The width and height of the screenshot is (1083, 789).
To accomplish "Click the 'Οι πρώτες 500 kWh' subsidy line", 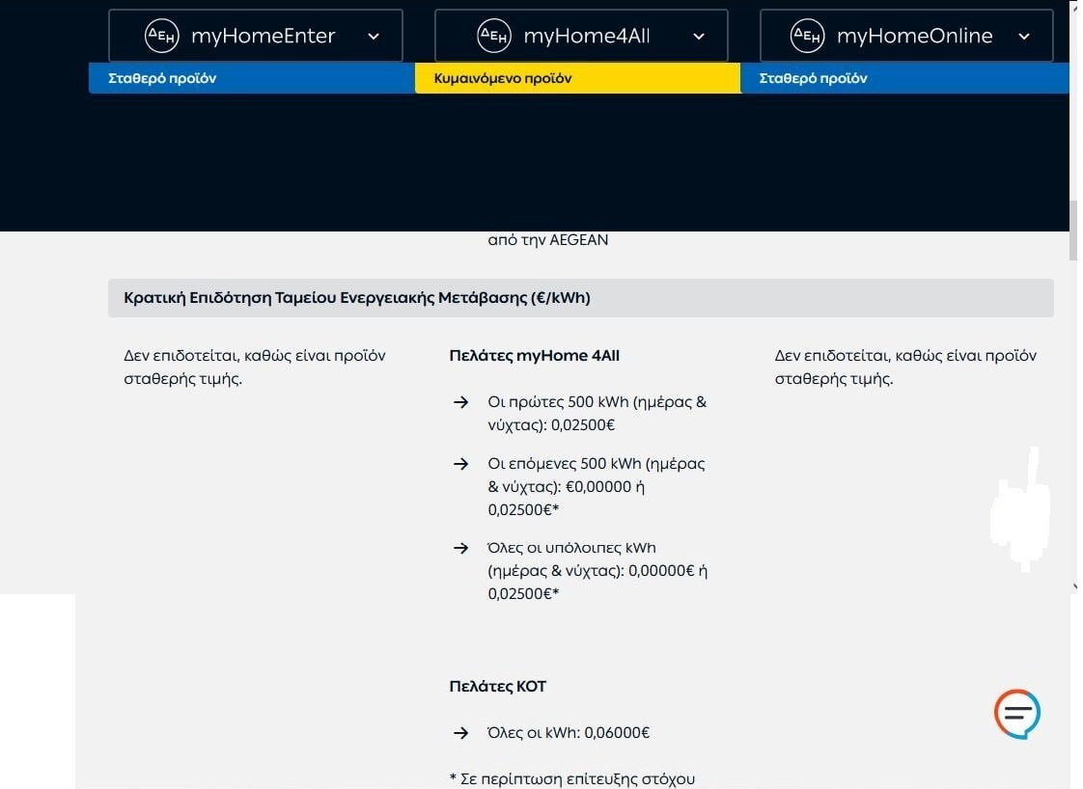I will click(x=597, y=414).
